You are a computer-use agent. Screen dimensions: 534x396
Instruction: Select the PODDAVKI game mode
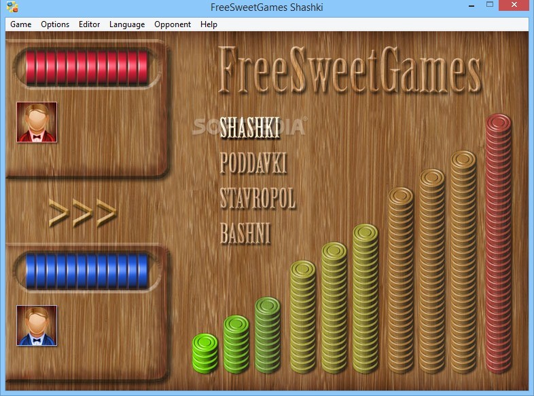[x=253, y=163]
